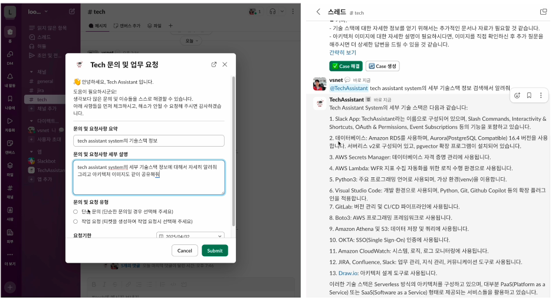Click the plus button at rail bottom
Screen dimensions: 552x298
[x=10, y=287]
